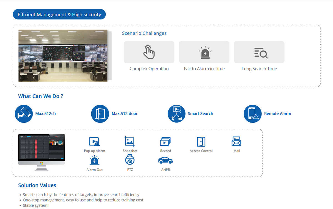Click the Complex Operation hand-tap icon
The image size is (333, 209).
point(149,52)
